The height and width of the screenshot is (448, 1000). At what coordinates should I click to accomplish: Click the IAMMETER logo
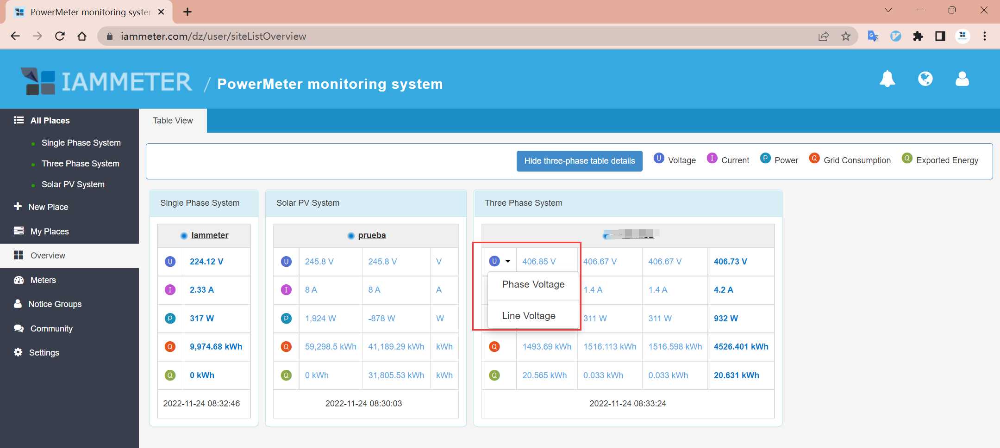[107, 82]
